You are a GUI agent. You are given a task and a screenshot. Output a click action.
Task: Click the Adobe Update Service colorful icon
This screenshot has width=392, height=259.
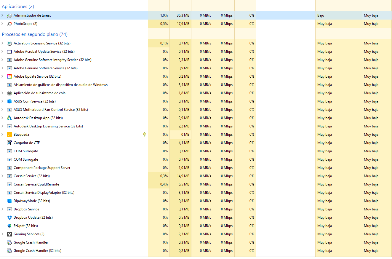[9, 76]
